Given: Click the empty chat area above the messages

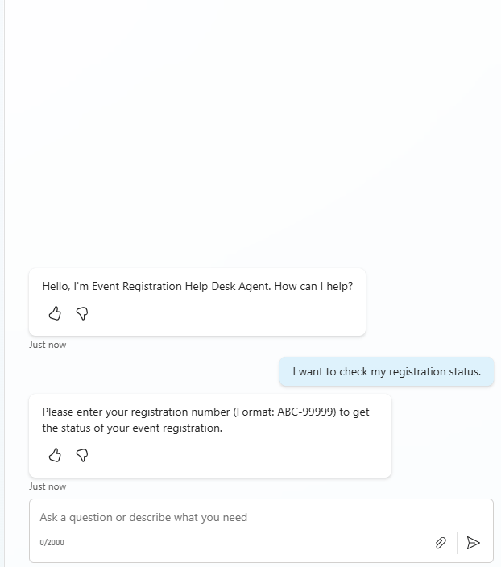Looking at the screenshot, I should (250, 137).
